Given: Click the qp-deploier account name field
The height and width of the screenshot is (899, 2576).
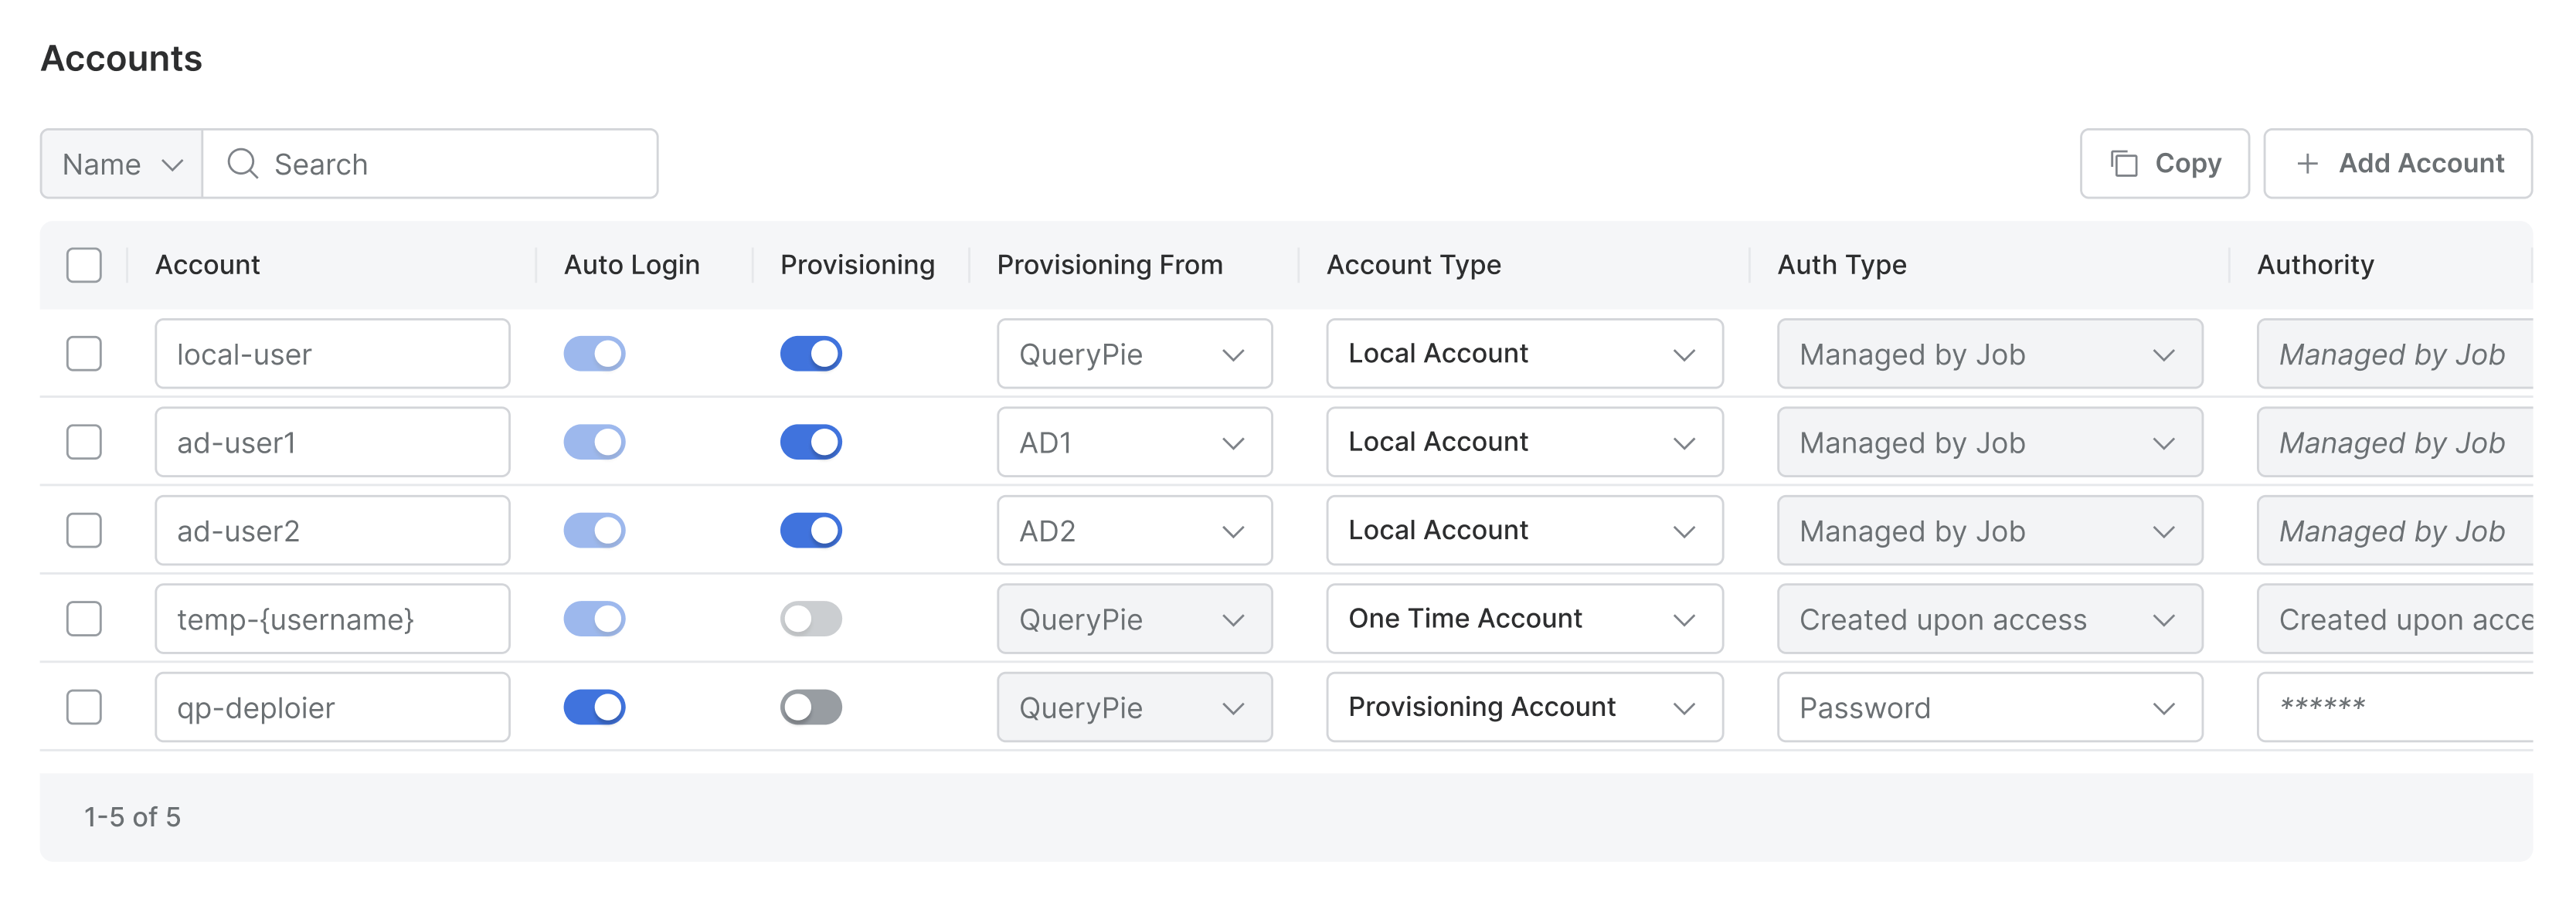Looking at the screenshot, I should click(332, 707).
